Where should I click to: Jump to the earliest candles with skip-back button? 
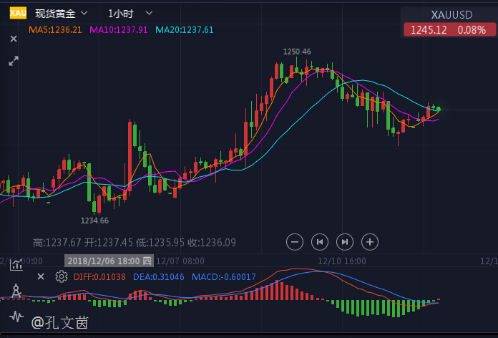(x=320, y=241)
